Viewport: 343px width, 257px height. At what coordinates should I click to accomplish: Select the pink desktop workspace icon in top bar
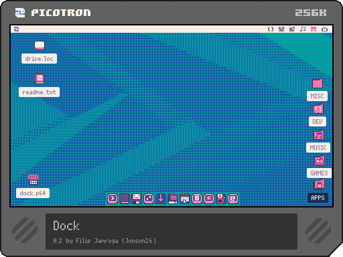[314, 29]
